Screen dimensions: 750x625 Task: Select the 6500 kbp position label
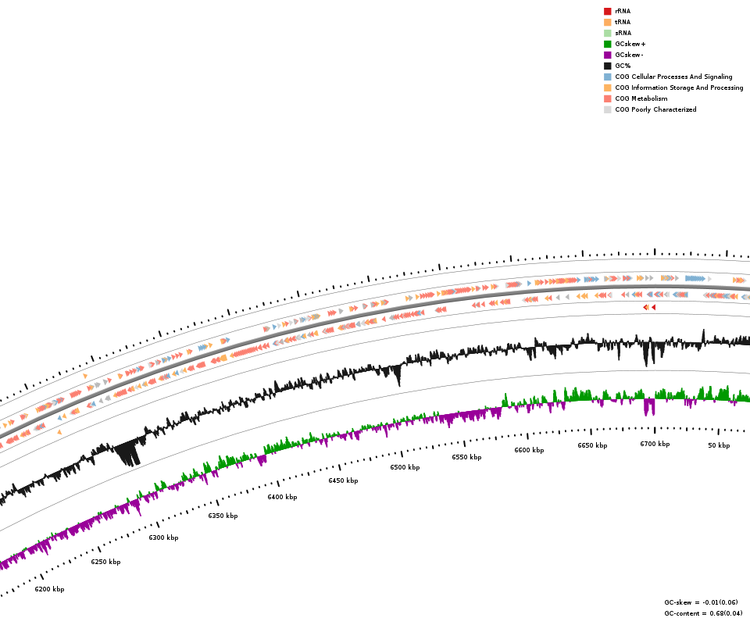click(405, 468)
